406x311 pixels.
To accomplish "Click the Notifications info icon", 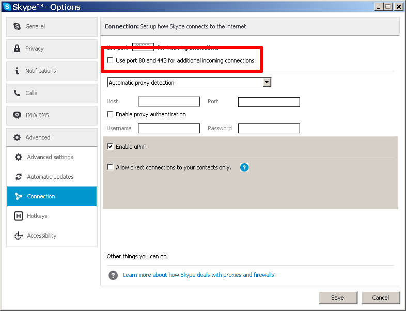I will point(17,71).
